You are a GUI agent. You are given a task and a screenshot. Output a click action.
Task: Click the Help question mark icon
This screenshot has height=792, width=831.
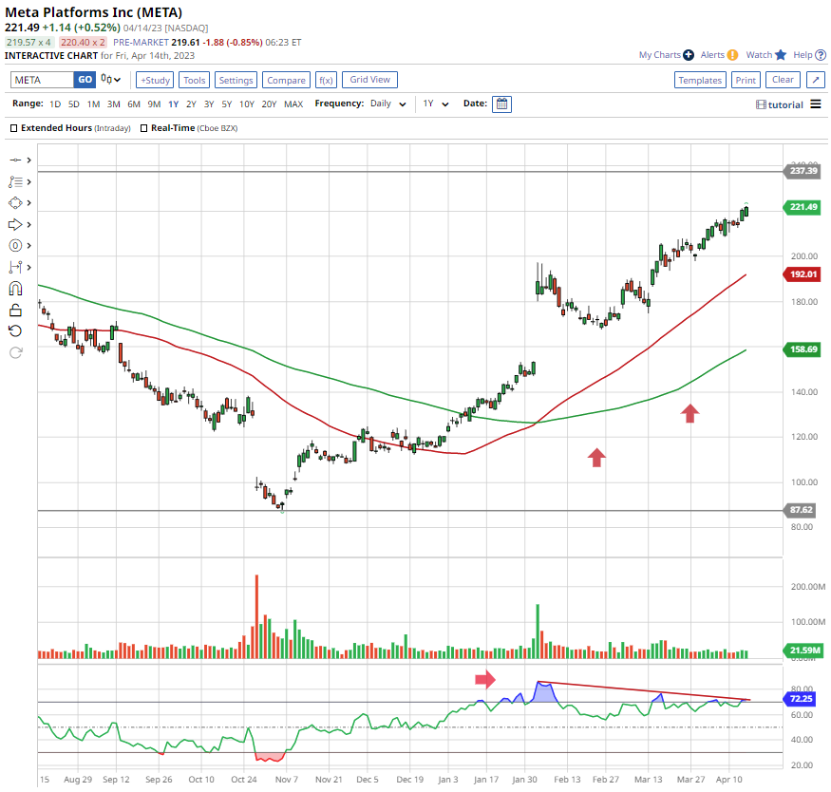[821, 54]
